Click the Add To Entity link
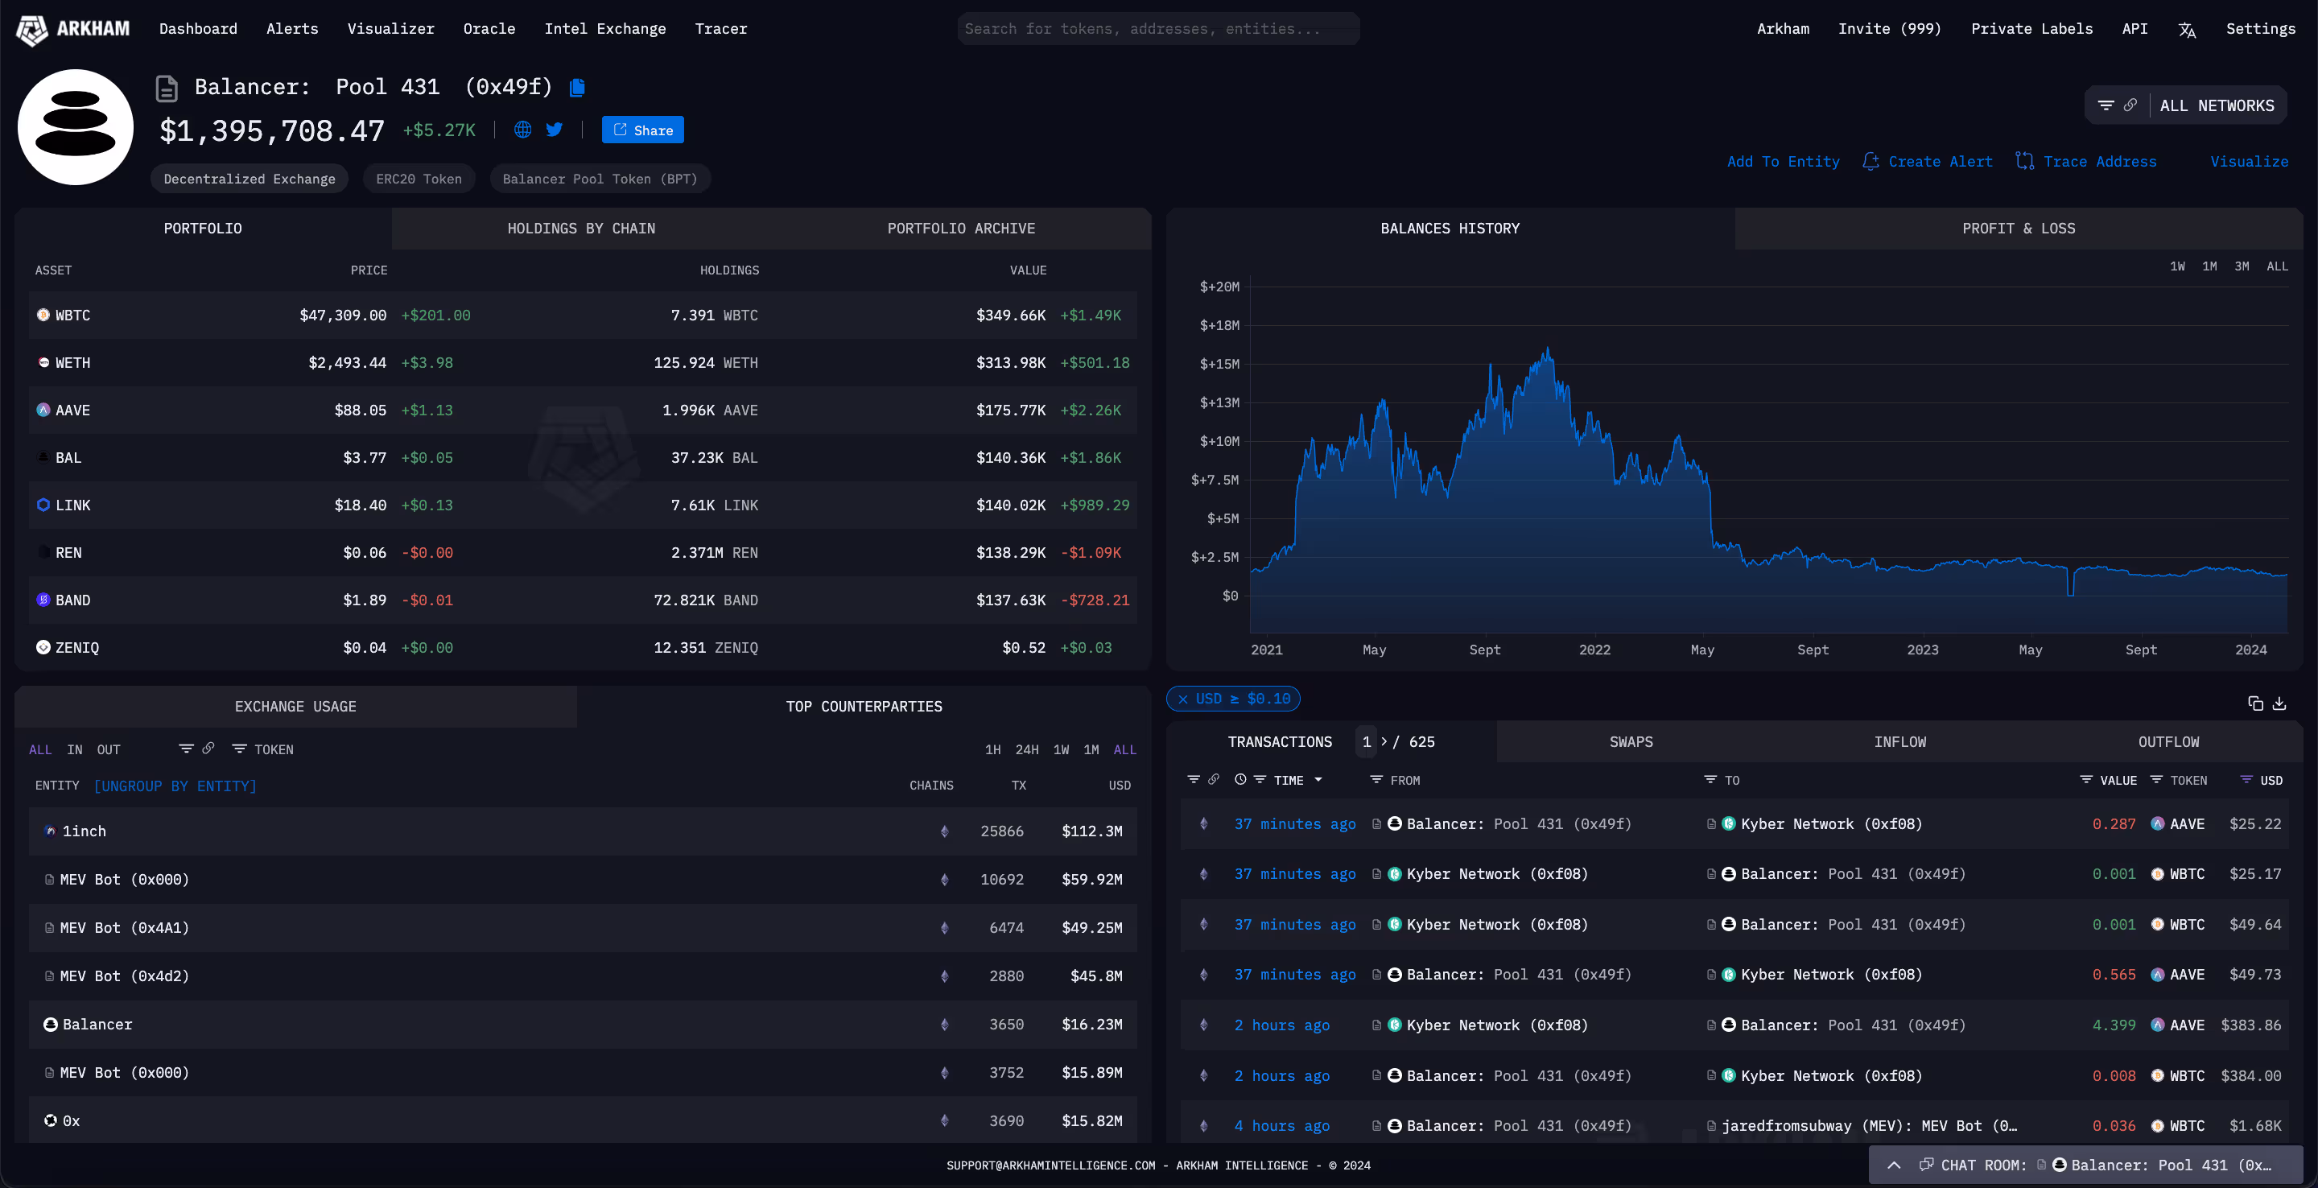 coord(1783,161)
